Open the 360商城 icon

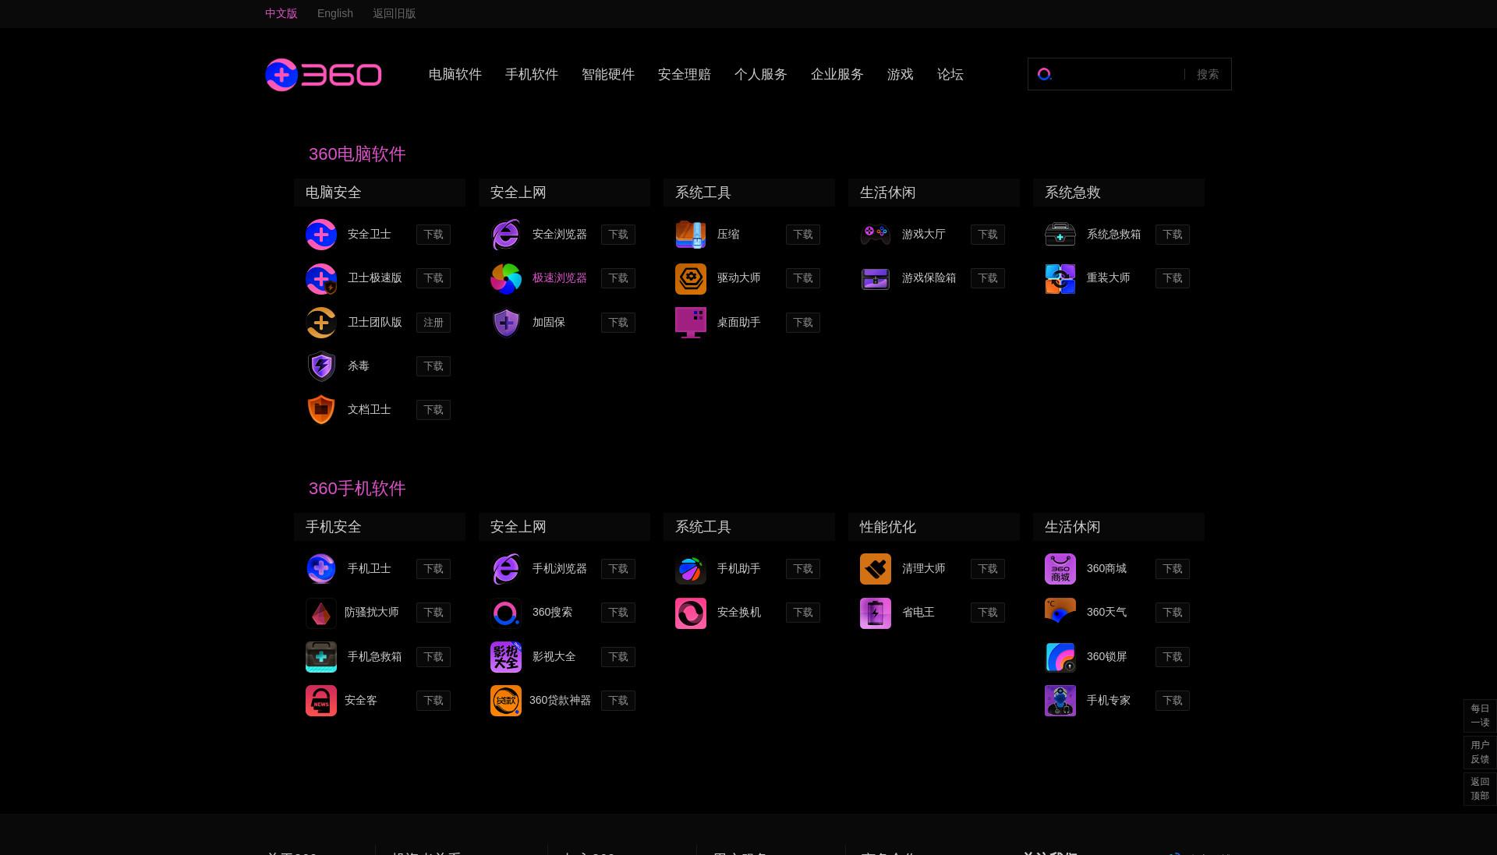1060,569
